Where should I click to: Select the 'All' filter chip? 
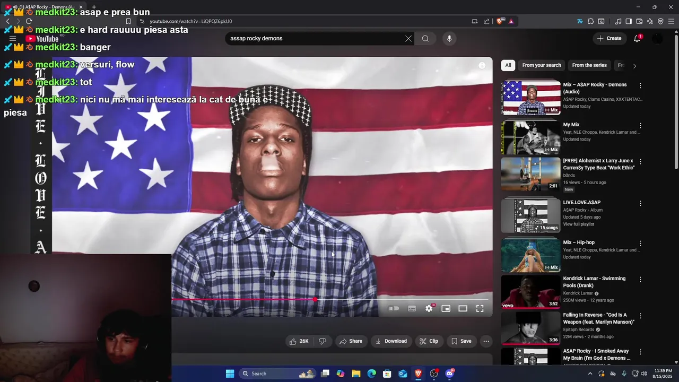tap(508, 65)
